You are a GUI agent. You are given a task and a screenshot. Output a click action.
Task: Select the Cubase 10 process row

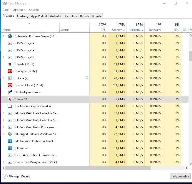point(95,99)
